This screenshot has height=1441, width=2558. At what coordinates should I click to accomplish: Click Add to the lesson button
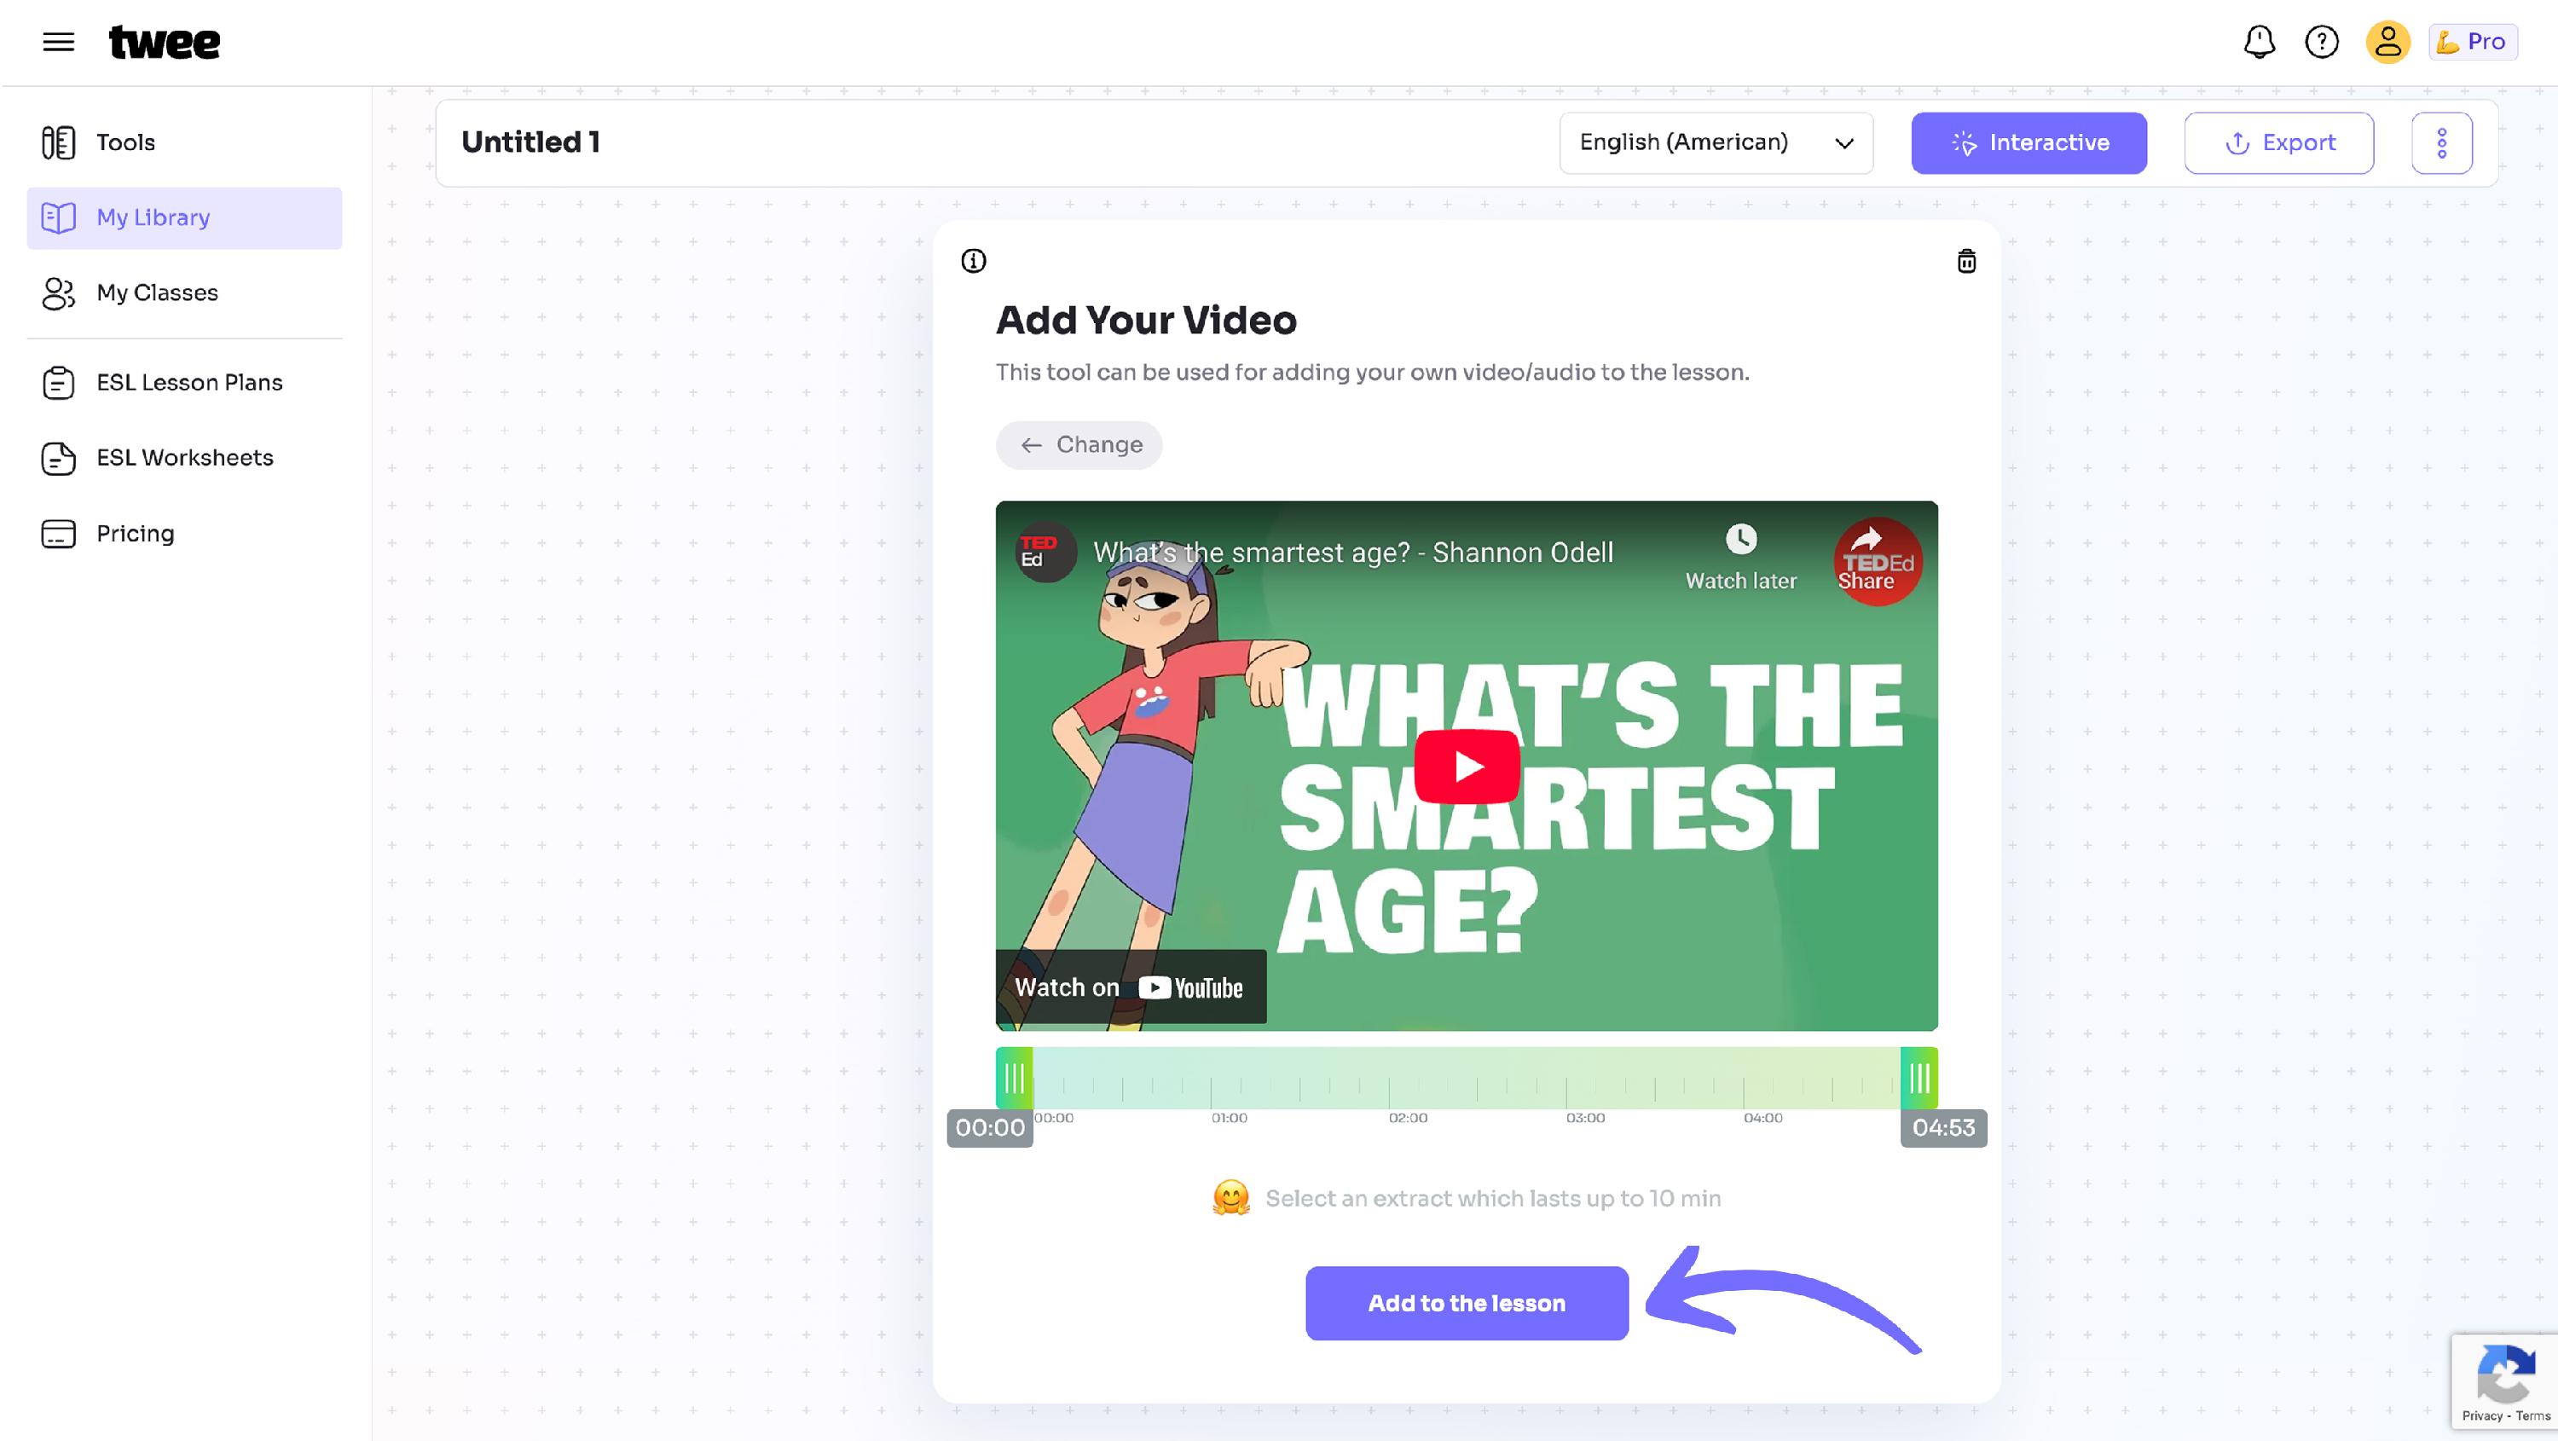pyautogui.click(x=1467, y=1303)
